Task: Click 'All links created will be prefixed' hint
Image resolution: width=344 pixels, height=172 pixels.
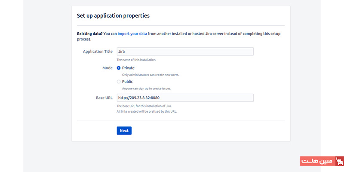Action: pos(147,111)
